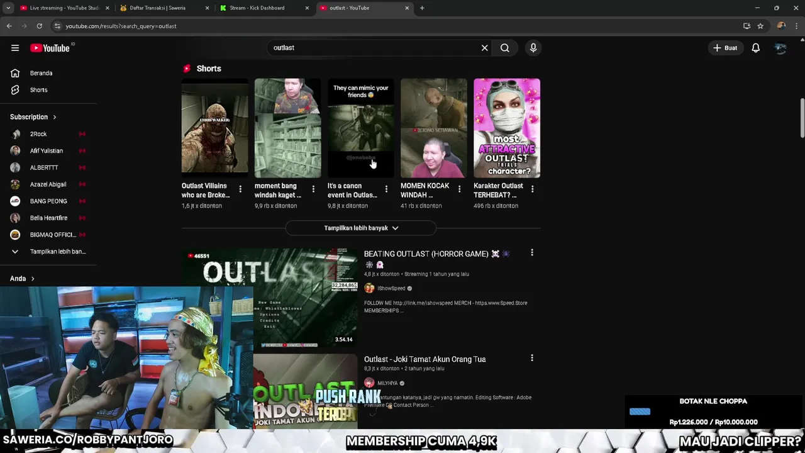This screenshot has width=805, height=453.
Task: Open options menu for BEATING OUTLAST video
Action: point(532,252)
